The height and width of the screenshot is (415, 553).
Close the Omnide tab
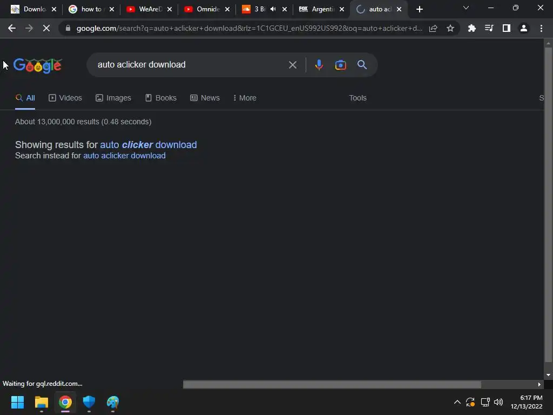[x=227, y=9]
